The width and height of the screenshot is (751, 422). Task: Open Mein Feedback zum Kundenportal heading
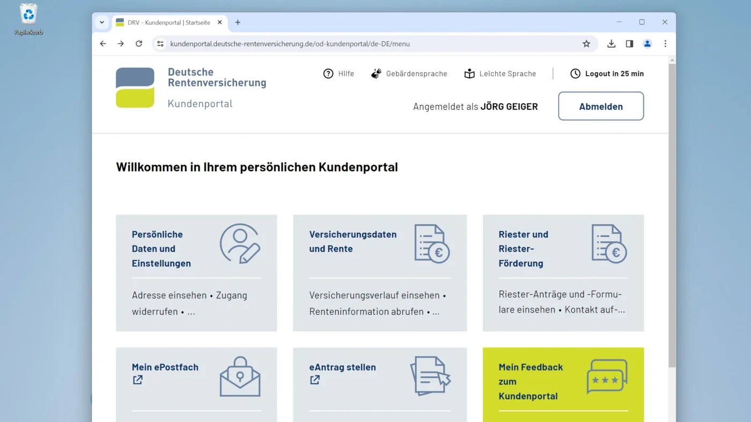pos(531,382)
